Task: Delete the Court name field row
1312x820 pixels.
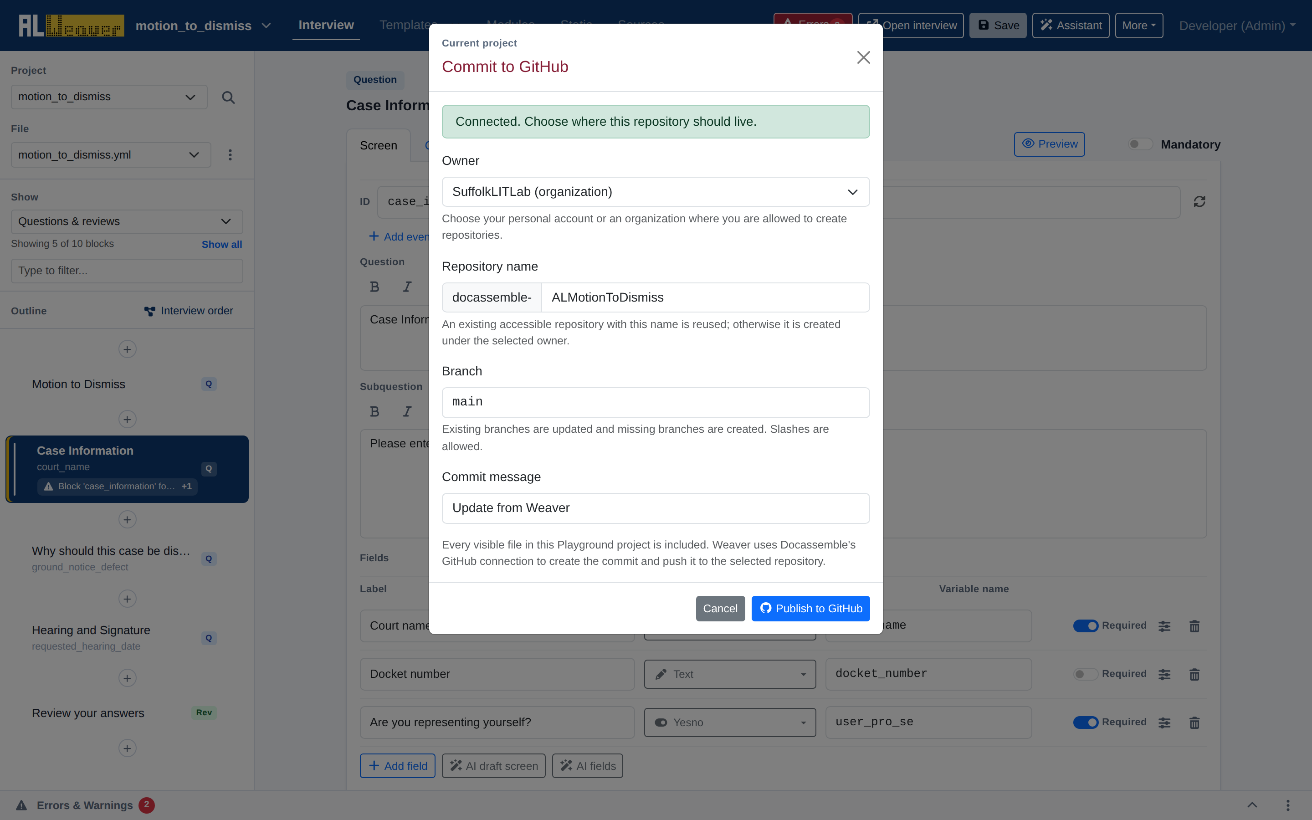Action: coord(1194,626)
